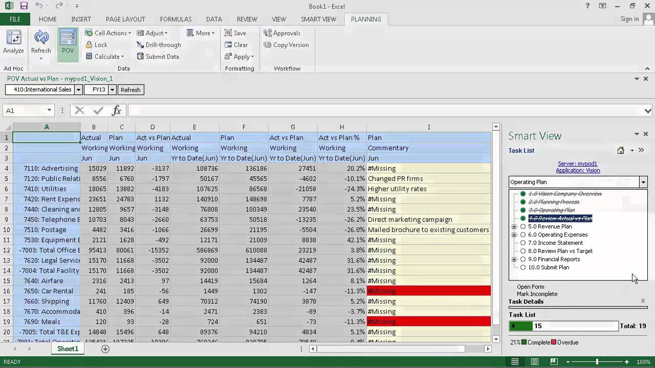Image resolution: width=655 pixels, height=368 pixels.
Task: Click Save in the Formatting group
Action: 235,33
